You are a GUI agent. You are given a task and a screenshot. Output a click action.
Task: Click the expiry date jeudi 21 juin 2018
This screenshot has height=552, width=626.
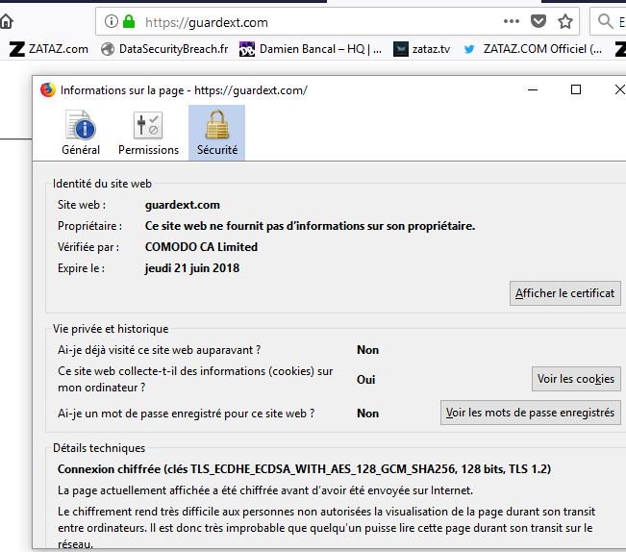(192, 268)
